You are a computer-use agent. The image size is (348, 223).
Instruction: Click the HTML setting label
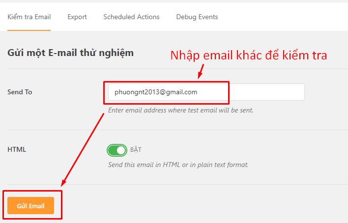[x=17, y=149]
